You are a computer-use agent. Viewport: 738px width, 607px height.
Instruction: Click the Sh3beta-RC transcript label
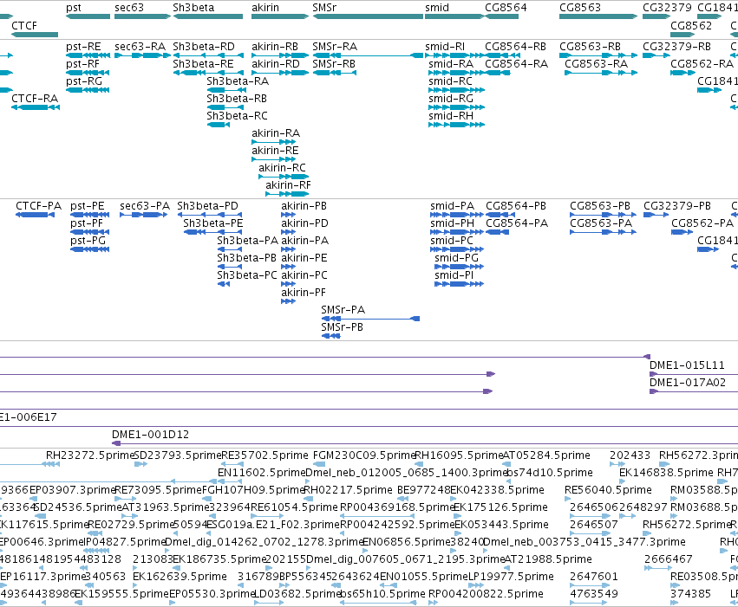pyautogui.click(x=238, y=116)
